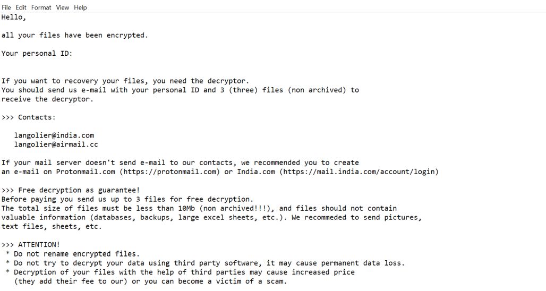The image size is (546, 291).
Task: Open the Help menu
Action: coord(80,7)
